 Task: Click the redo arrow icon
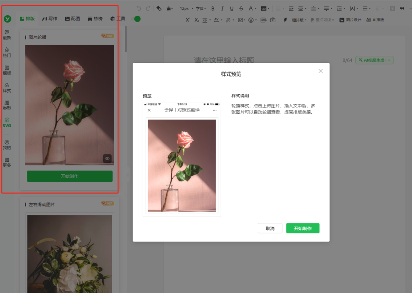(148, 9)
